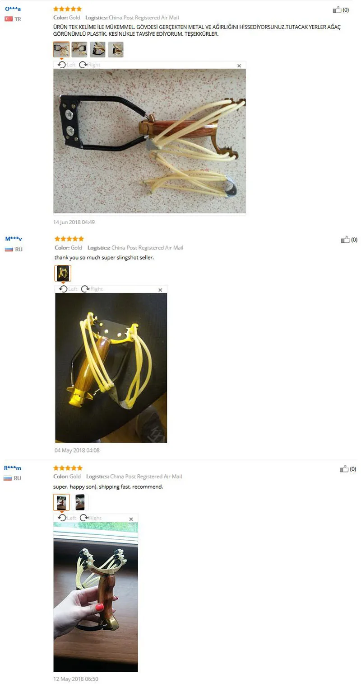The height and width of the screenshot is (684, 361).
Task: Select fourth thumbnail in O***a's review
Action: [x=116, y=50]
